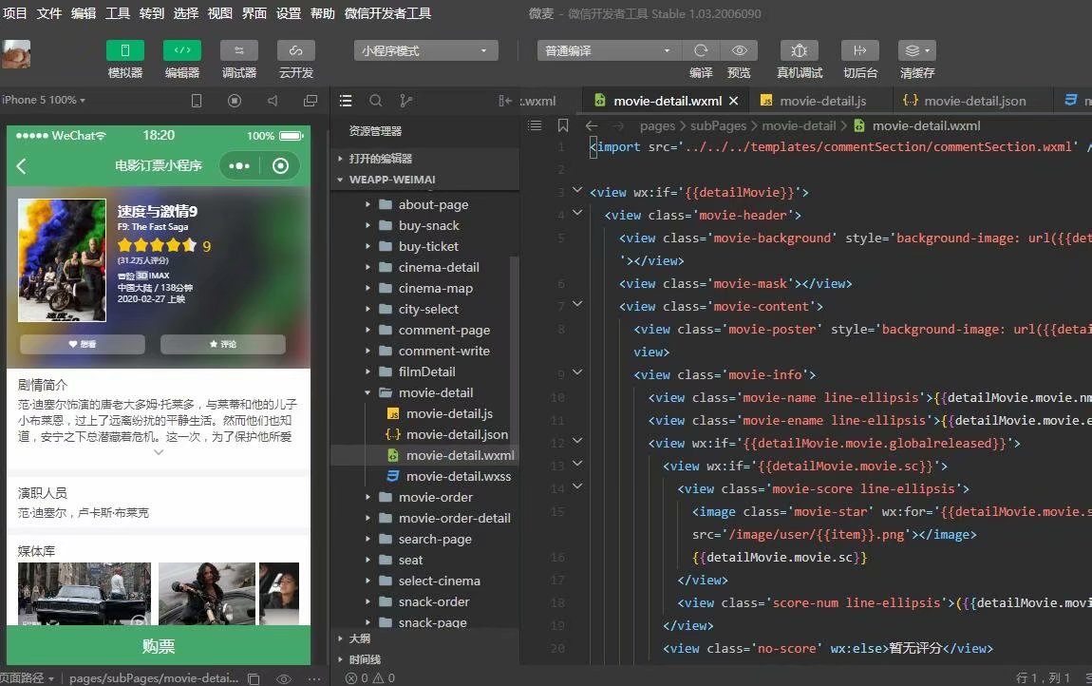Click the page path preview eye icon
Image resolution: width=1092 pixels, height=686 pixels.
pos(284,678)
